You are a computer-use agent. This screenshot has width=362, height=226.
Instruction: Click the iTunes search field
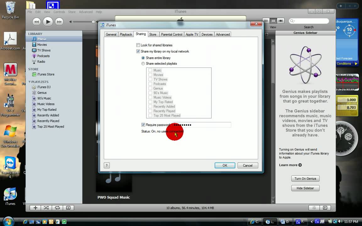(x=309, y=21)
